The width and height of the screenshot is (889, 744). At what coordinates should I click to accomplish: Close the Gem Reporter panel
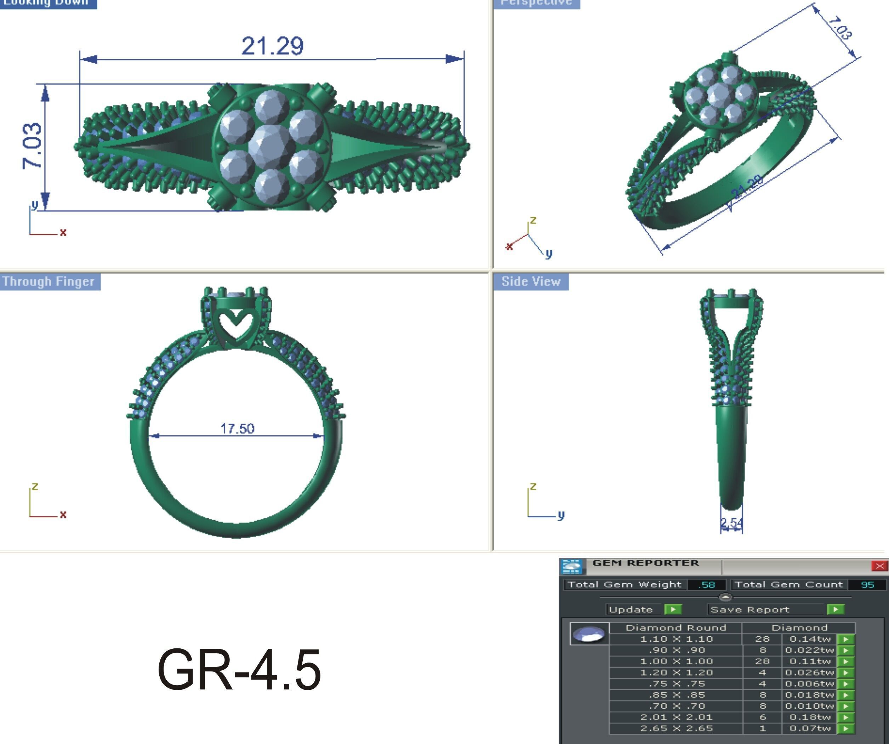click(879, 566)
